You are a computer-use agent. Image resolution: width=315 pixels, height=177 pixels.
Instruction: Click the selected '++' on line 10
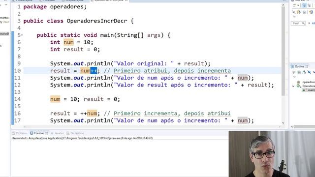(94, 71)
